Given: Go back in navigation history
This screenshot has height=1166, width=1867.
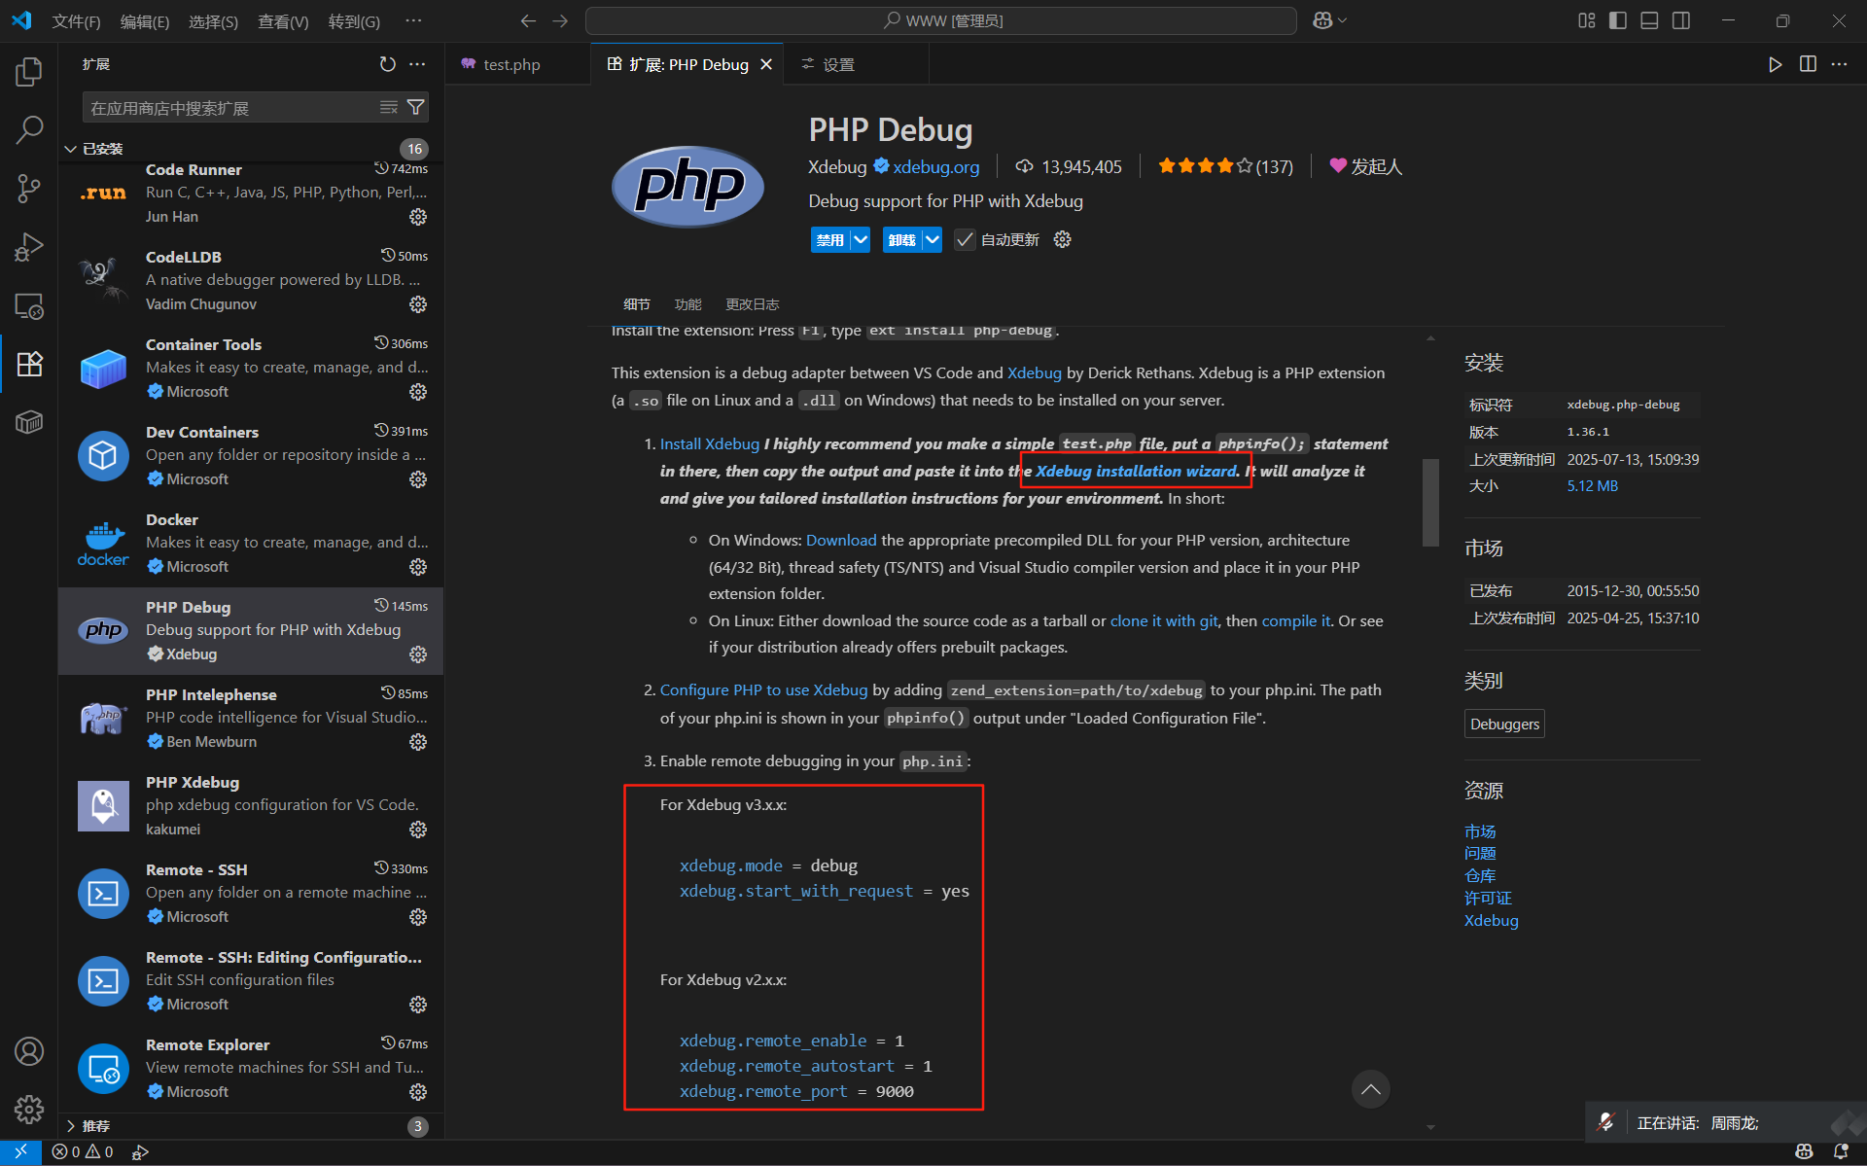Looking at the screenshot, I should tap(528, 20).
